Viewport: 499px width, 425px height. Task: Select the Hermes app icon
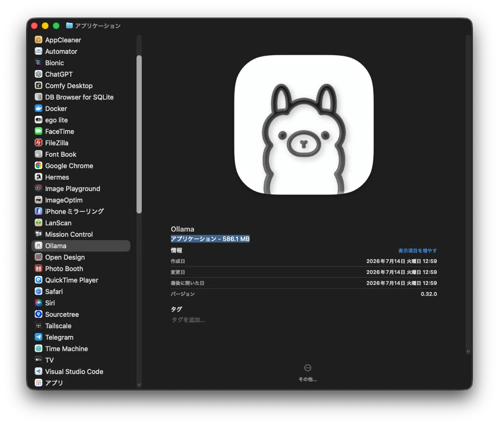[39, 177]
